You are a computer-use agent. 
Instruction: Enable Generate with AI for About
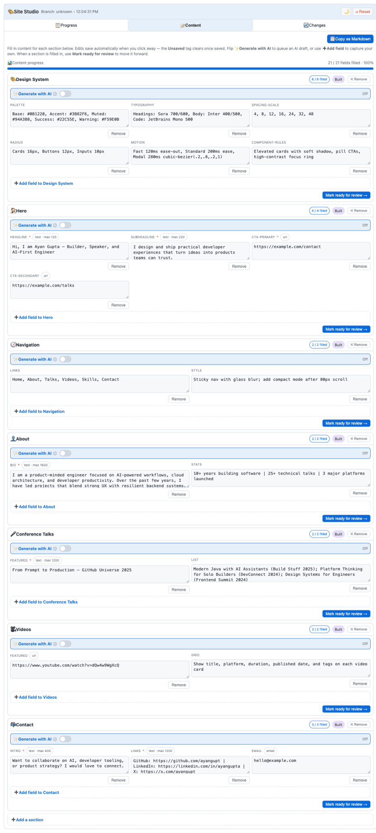coord(65,453)
